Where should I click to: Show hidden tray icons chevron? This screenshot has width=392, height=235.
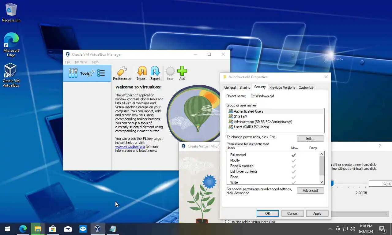tap(330, 229)
